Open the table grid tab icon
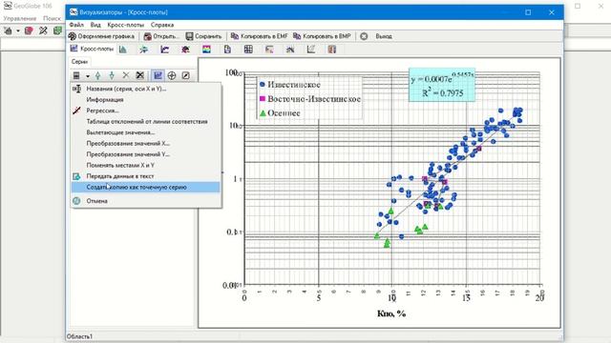The width and height of the screenshot is (611, 343). (x=248, y=50)
